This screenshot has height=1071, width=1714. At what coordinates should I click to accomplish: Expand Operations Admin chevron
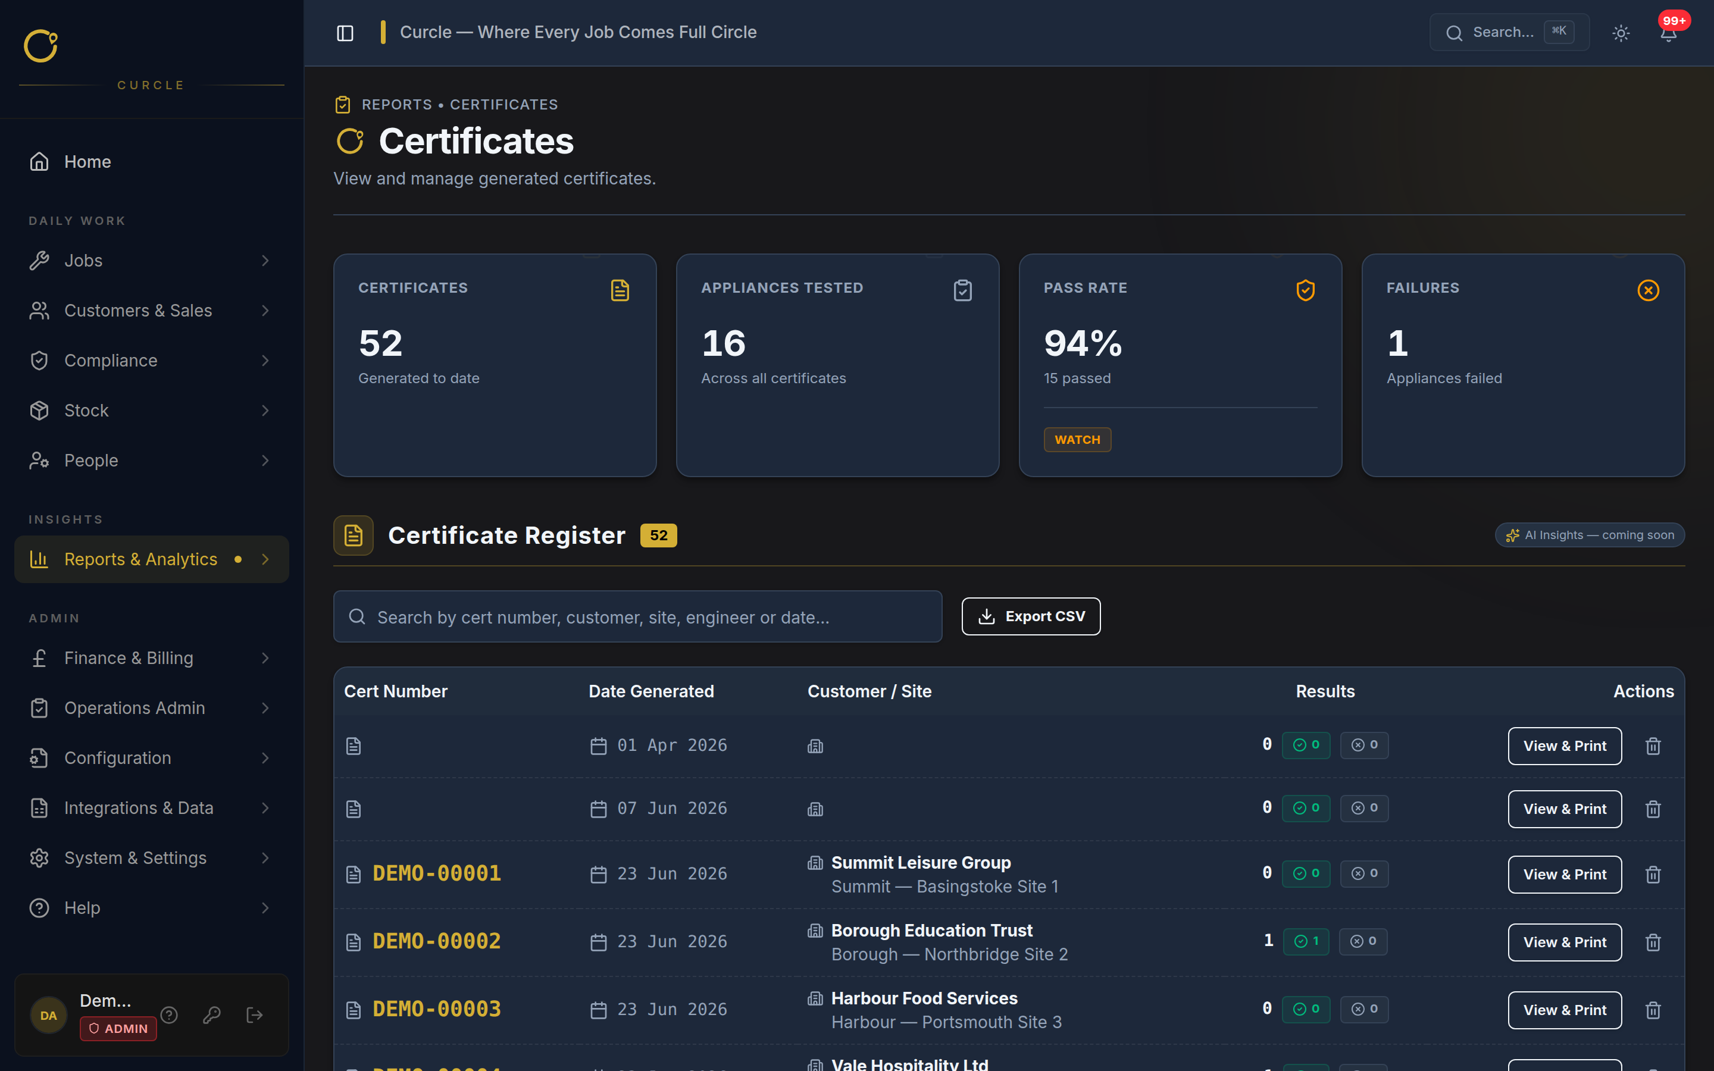pos(265,708)
